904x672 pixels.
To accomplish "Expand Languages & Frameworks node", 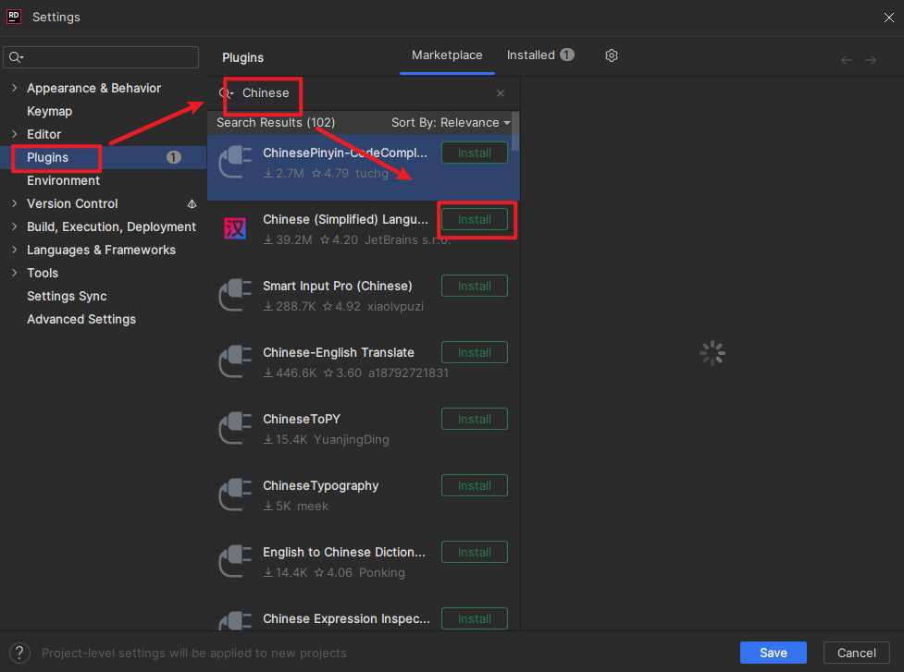I will 15,250.
